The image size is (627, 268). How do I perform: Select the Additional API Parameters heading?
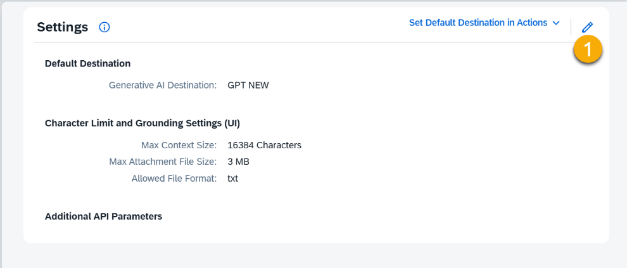(x=103, y=217)
